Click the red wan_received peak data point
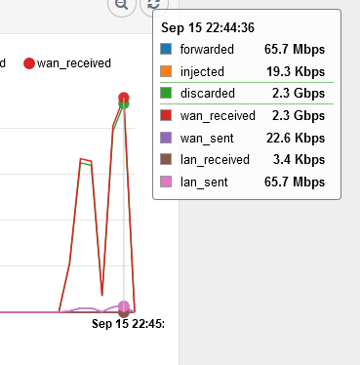 click(124, 98)
